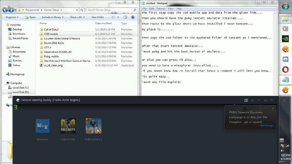
Task: Launch the Call of Duty app icon in Tencent Gaming Buddy
Action: (x=68, y=126)
